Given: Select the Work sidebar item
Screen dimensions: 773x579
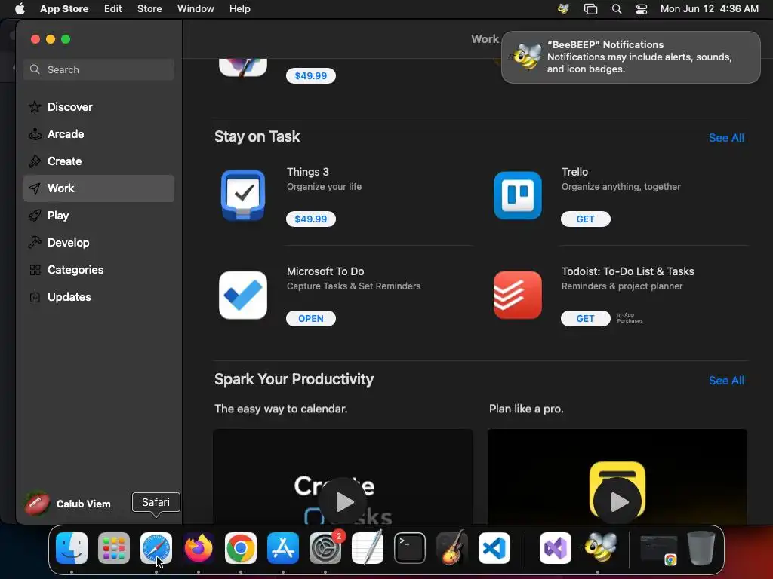Looking at the screenshot, I should 99,188.
